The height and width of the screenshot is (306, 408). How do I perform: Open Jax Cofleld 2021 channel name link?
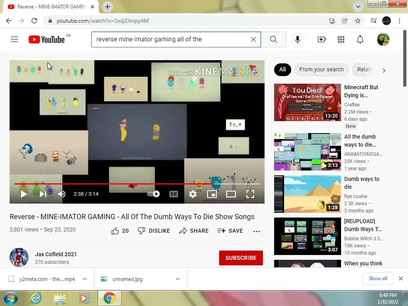(x=56, y=254)
